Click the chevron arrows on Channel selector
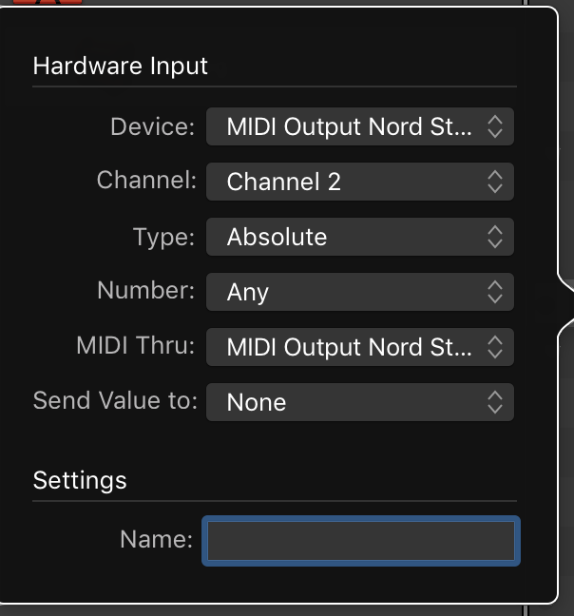Viewport: 574px width, 616px height. point(494,182)
